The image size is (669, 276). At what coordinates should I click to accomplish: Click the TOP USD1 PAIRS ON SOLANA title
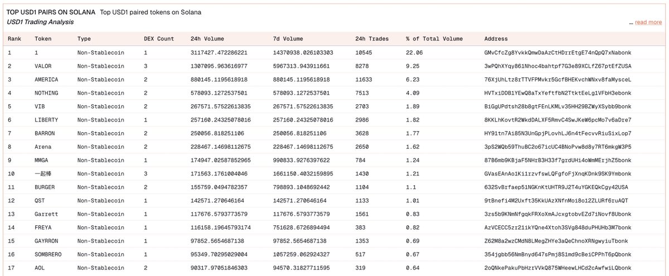pos(51,12)
